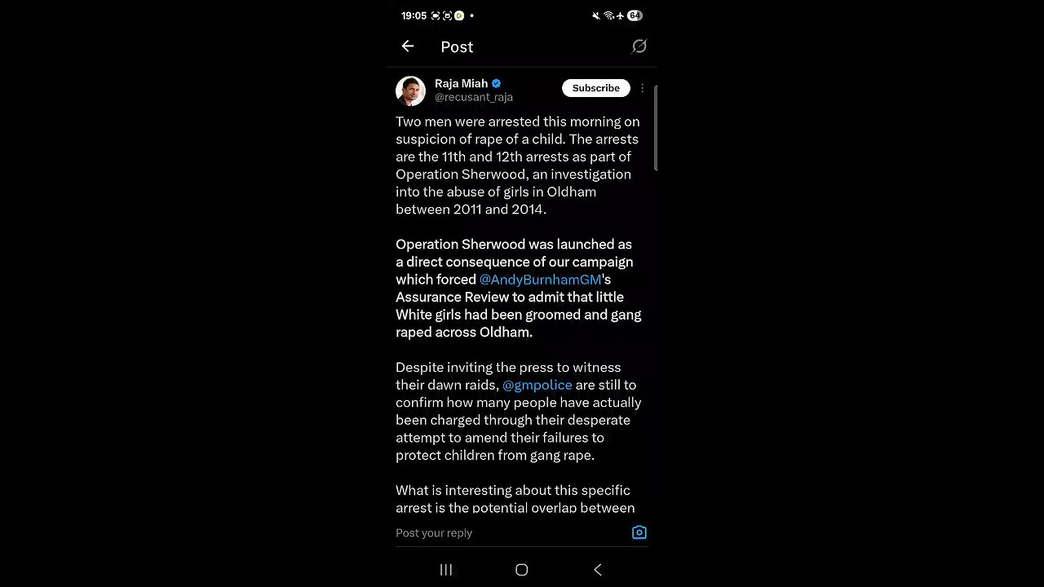Tap the Android home button
The width and height of the screenshot is (1044, 587).
(x=522, y=570)
